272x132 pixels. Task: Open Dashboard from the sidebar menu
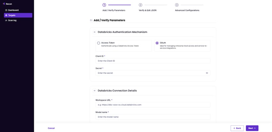point(13,10)
